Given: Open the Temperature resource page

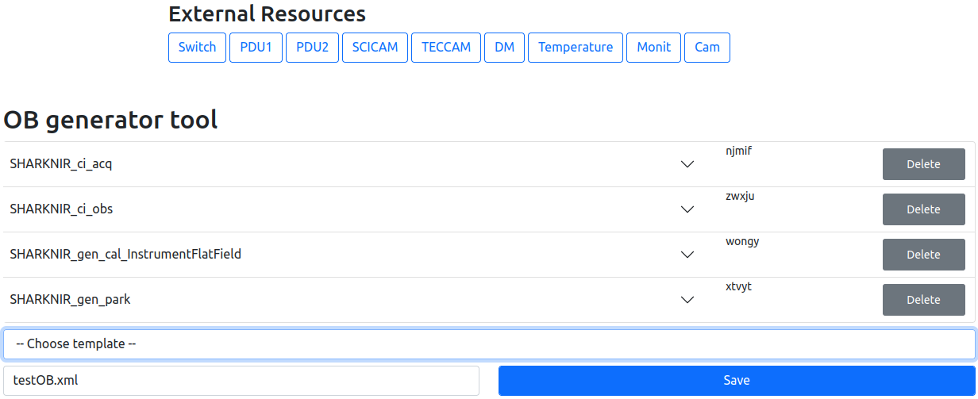Looking at the screenshot, I should pyautogui.click(x=576, y=47).
